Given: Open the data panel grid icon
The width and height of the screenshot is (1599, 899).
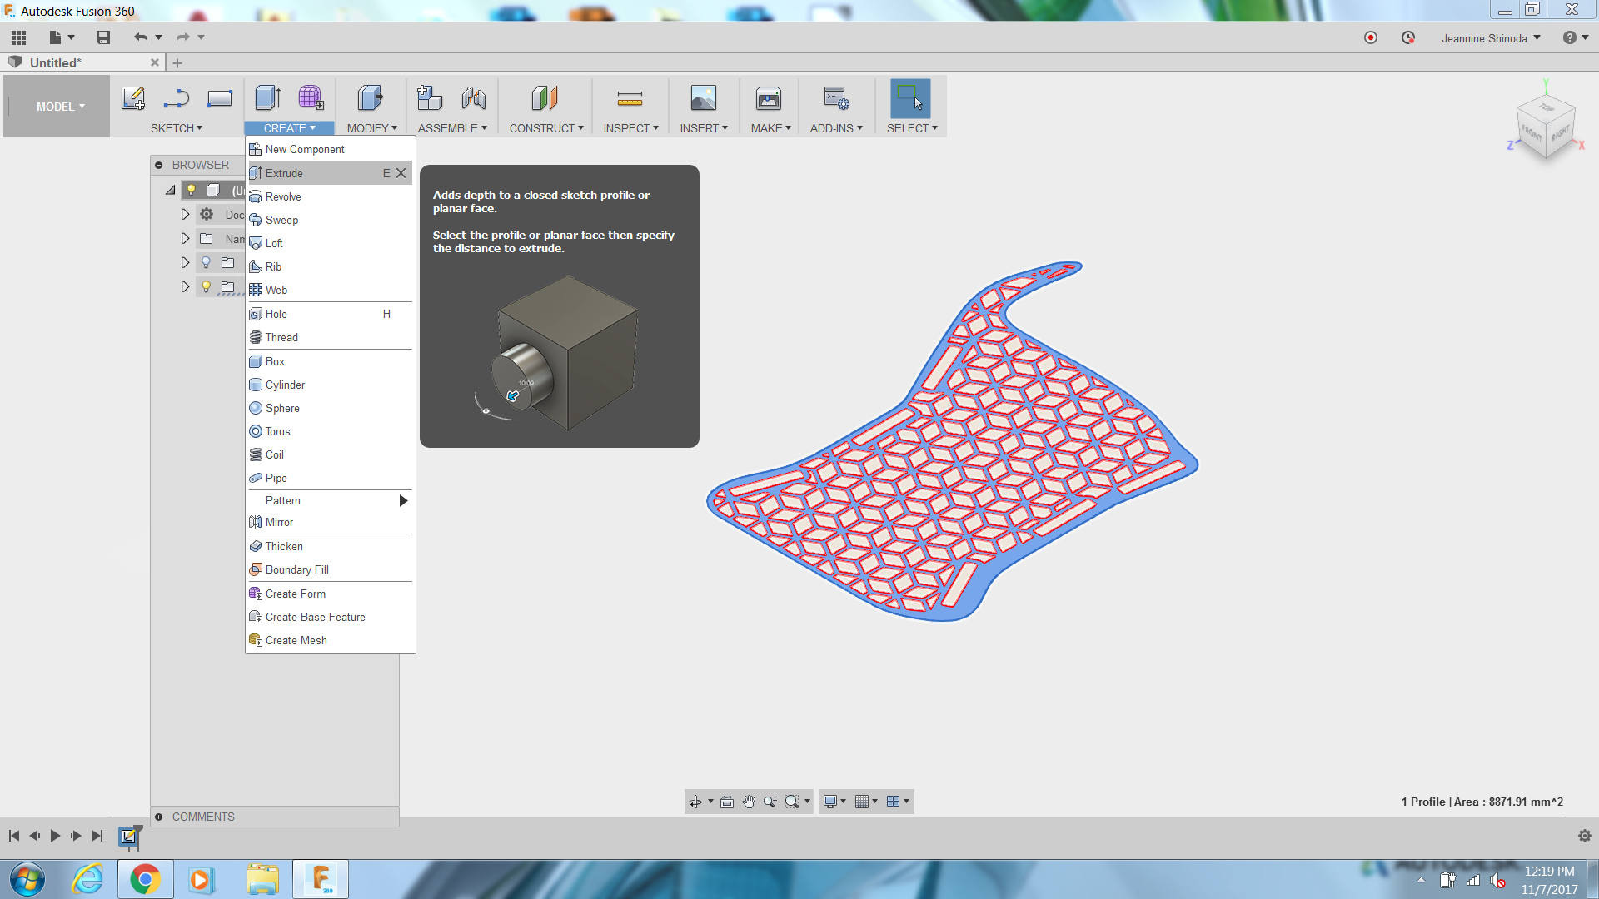Looking at the screenshot, I should (18, 37).
